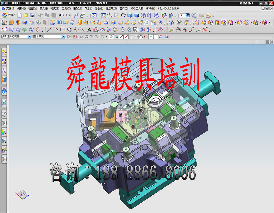Open the Part Navigator sidebar tab
This screenshot has width=274, height=213.
point(4,71)
